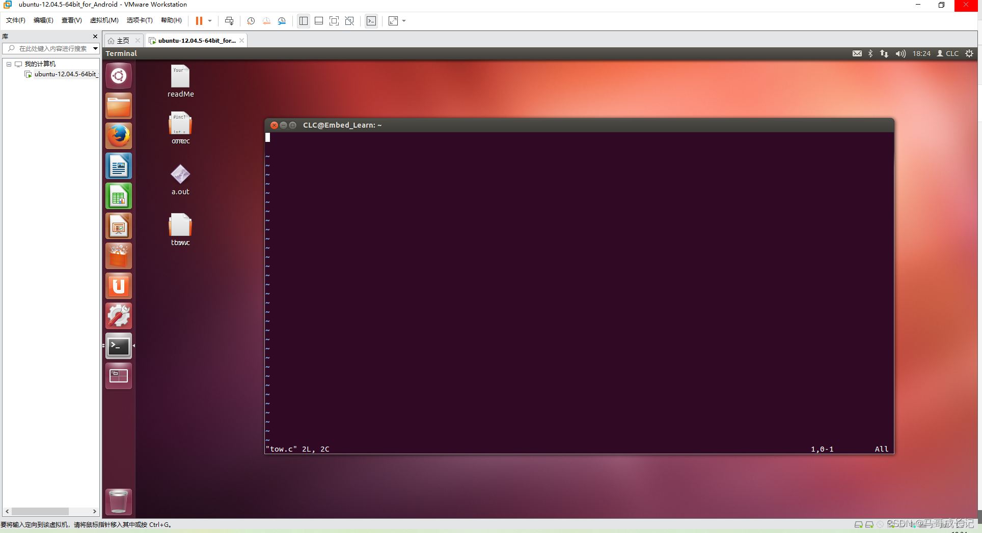Close the 主页 tab

(138, 41)
